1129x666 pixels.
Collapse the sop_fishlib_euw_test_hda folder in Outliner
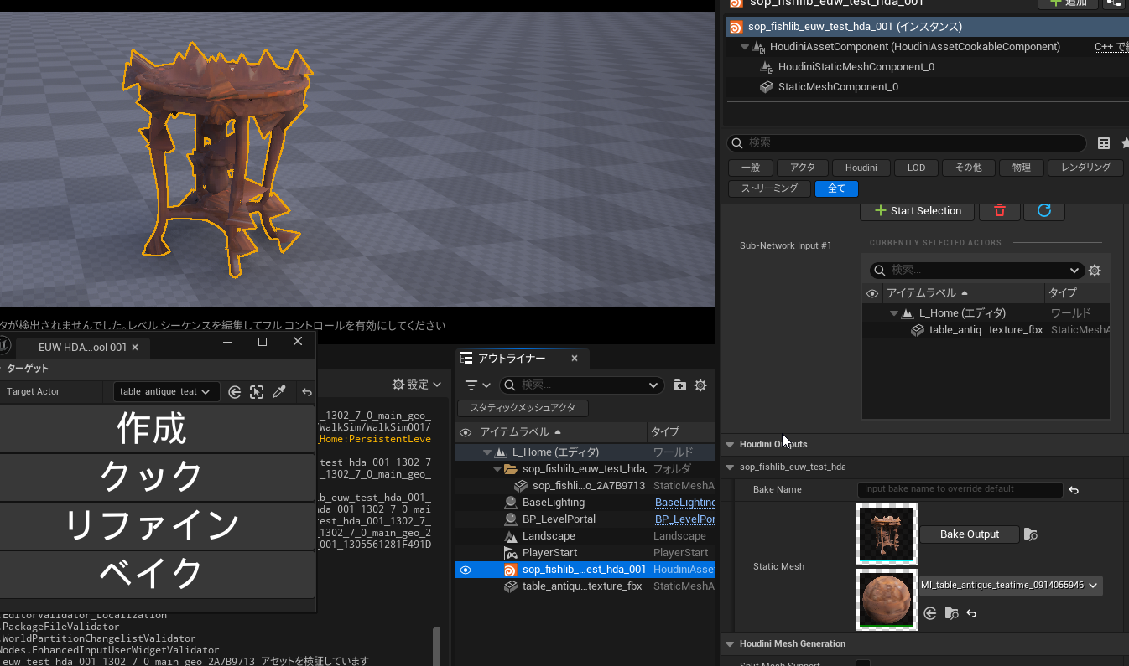tap(497, 469)
